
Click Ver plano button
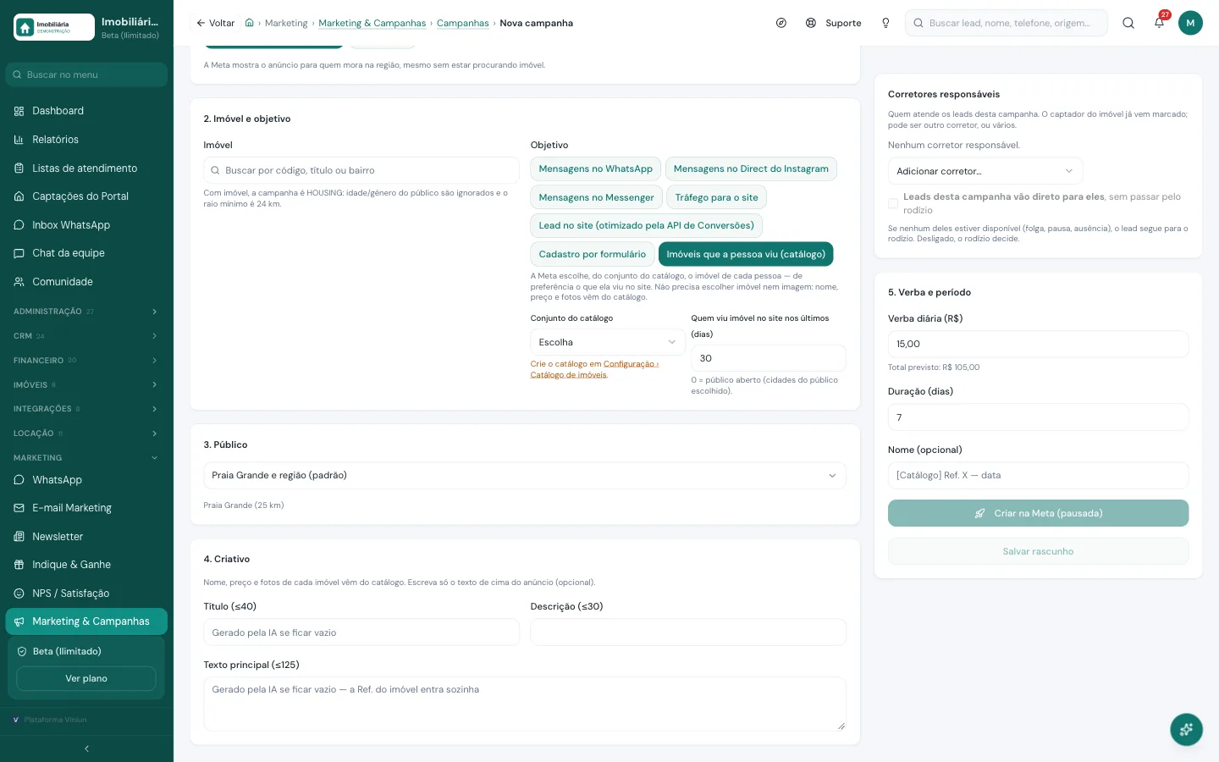(x=86, y=679)
